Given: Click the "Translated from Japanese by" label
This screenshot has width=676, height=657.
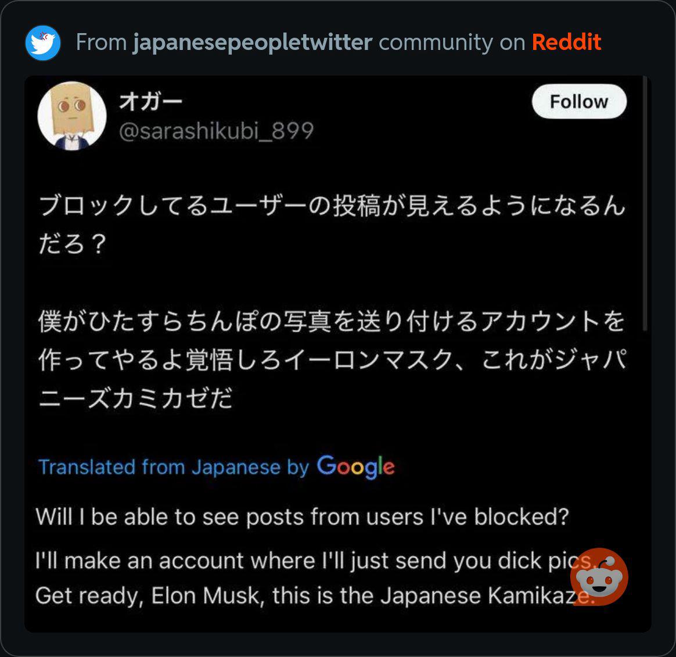Looking at the screenshot, I should click(173, 467).
